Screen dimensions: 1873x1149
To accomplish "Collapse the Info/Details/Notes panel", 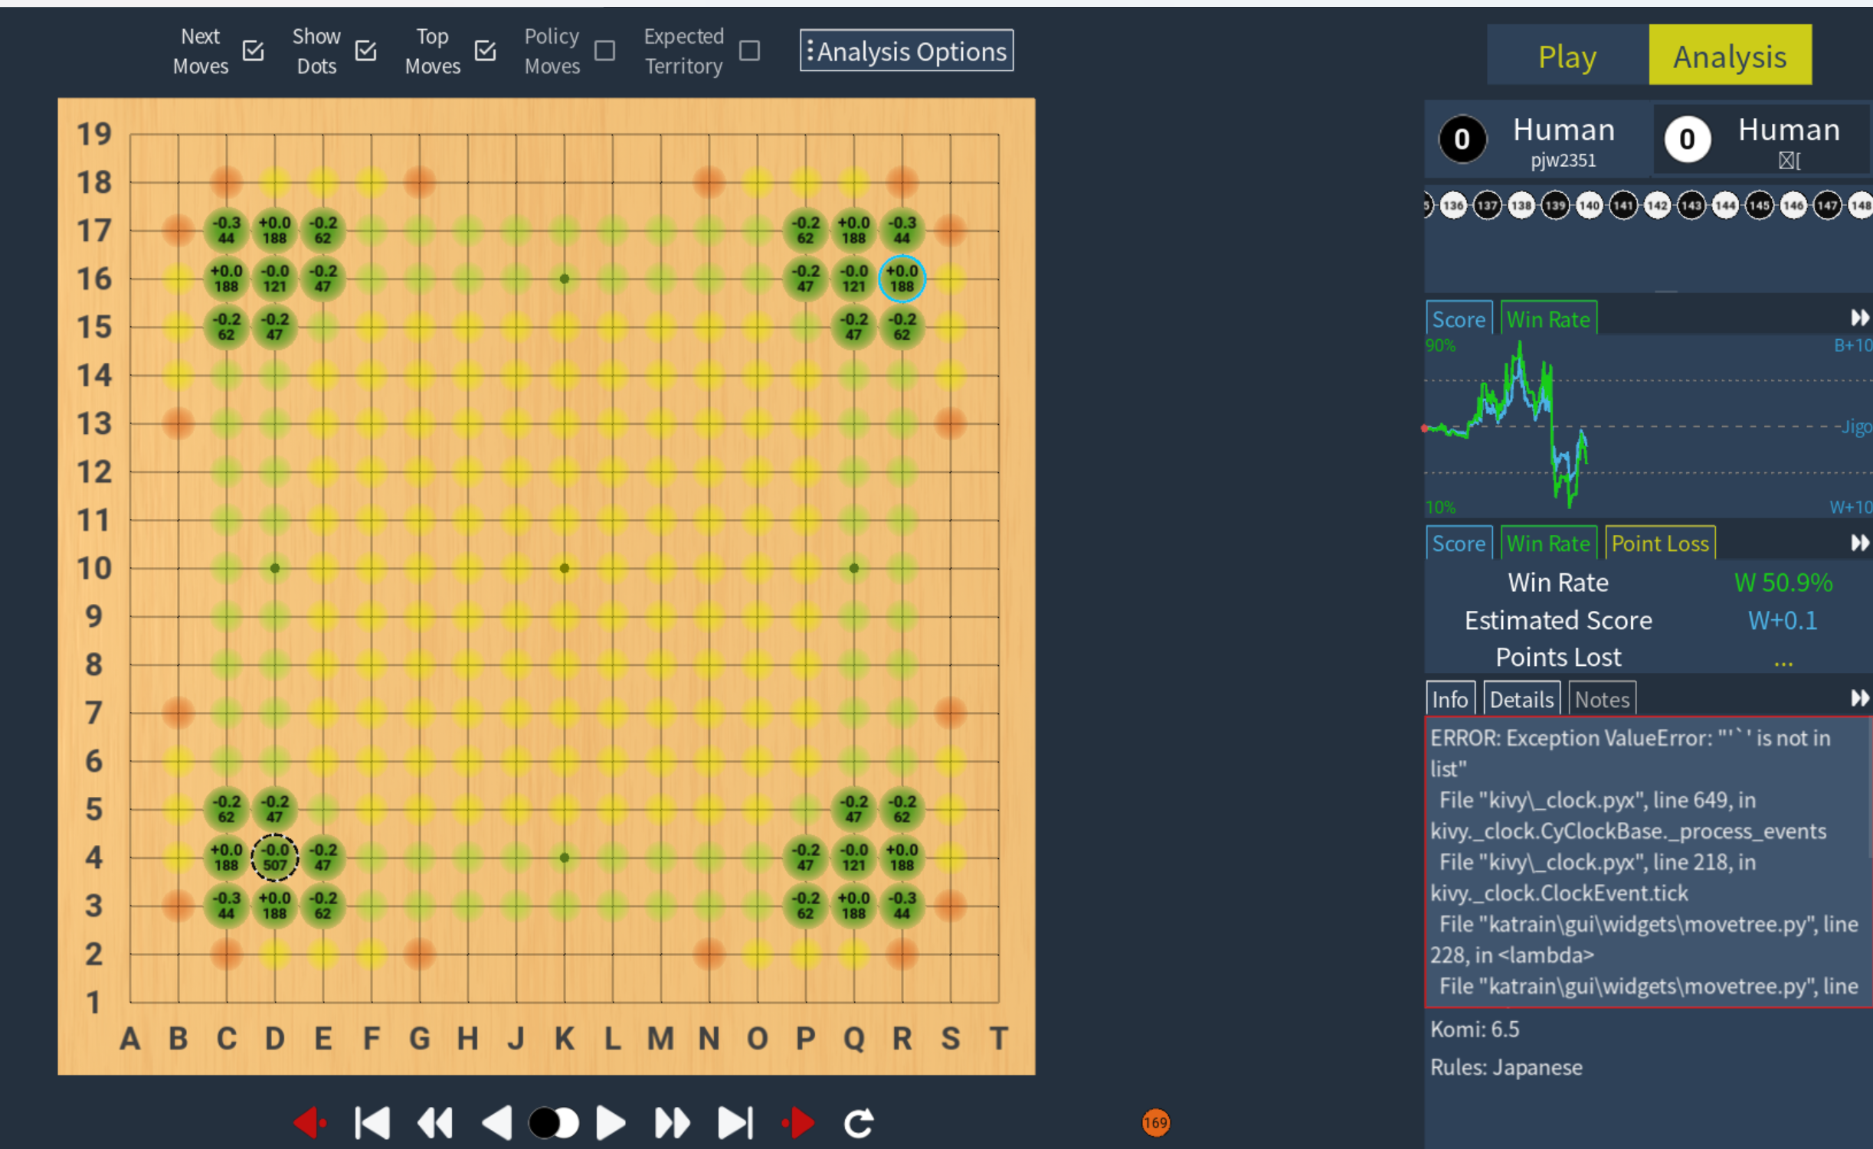I will click(x=1859, y=698).
